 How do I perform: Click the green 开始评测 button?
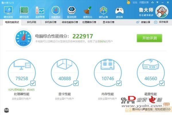coord(149,38)
